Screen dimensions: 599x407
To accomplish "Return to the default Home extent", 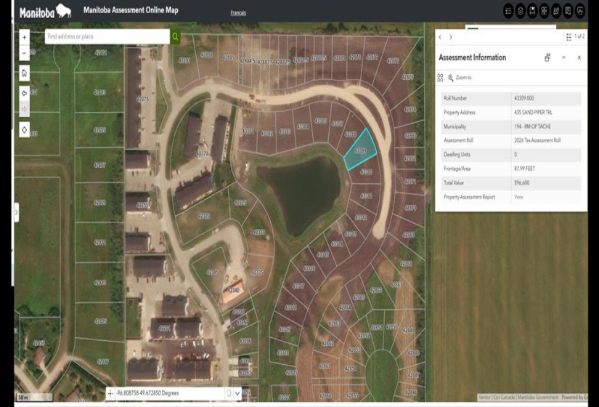I will point(24,73).
